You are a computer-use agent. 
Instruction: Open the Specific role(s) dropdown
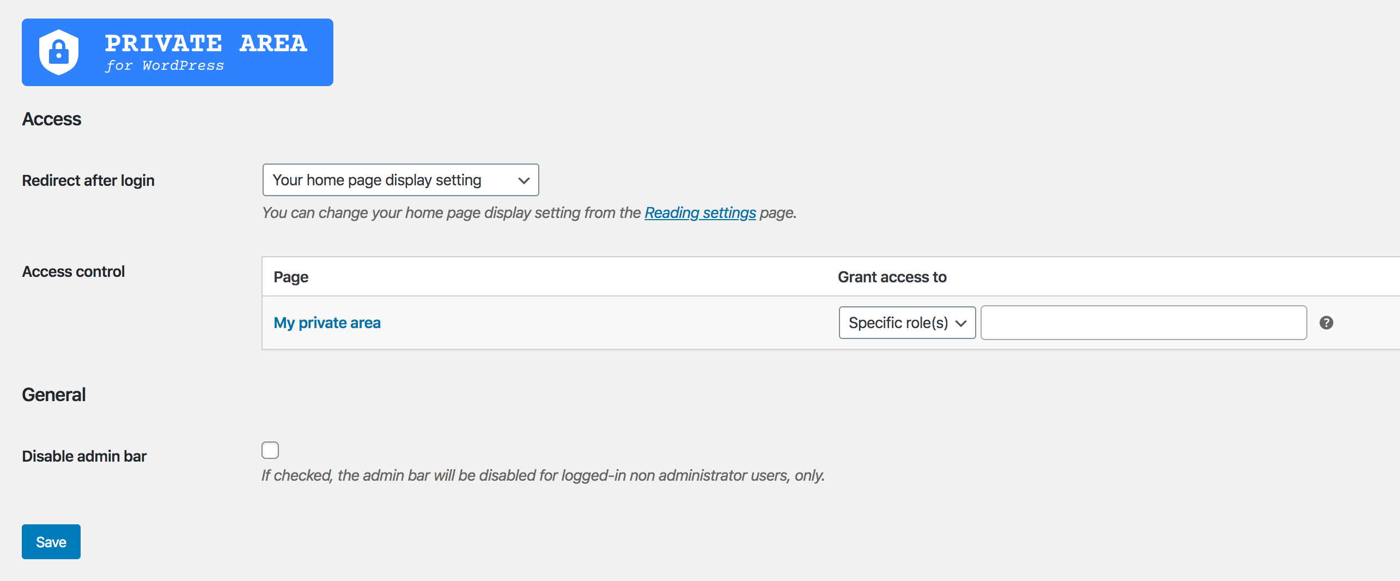[907, 323]
